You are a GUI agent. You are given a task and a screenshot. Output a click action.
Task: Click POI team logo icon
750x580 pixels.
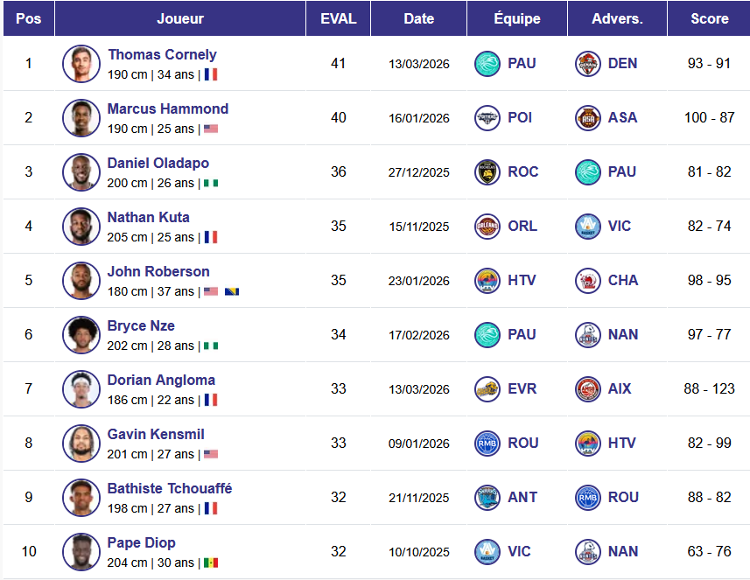pyautogui.click(x=487, y=118)
